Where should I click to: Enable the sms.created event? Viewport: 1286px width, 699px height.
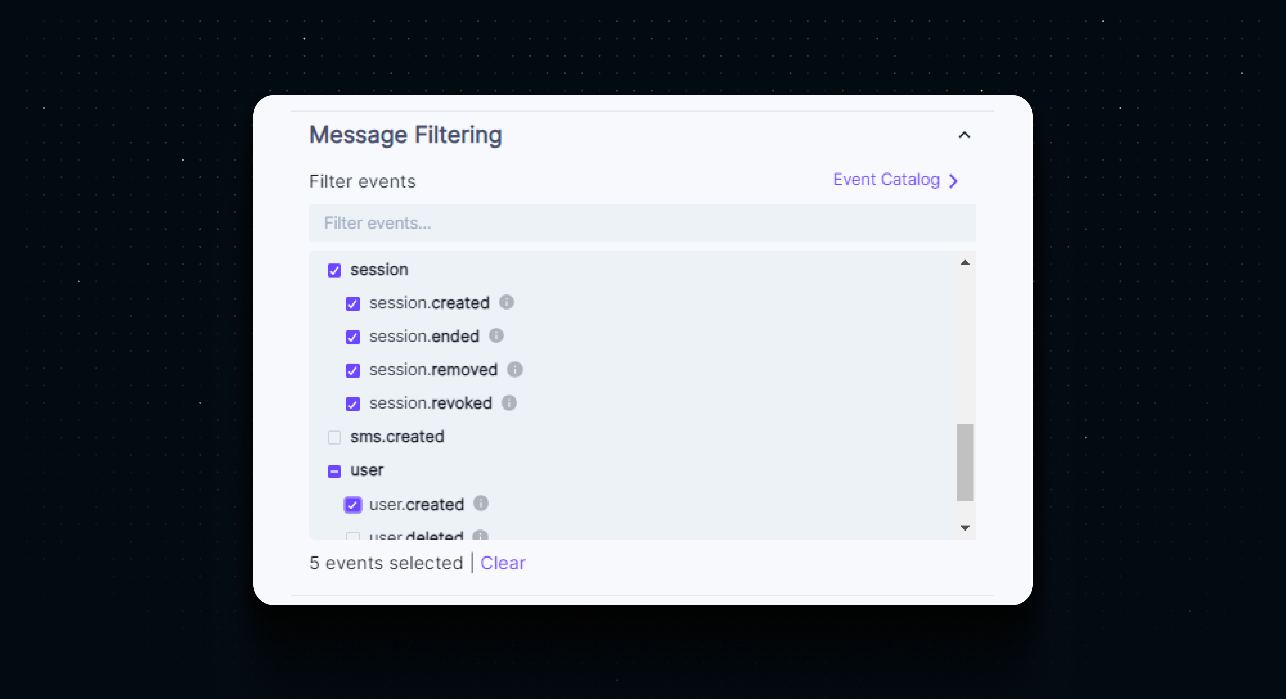click(x=334, y=438)
